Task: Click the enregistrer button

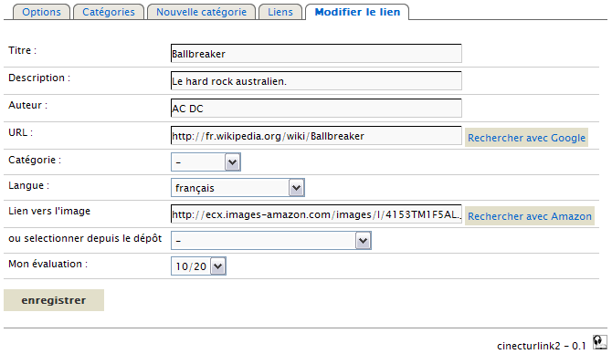Action: tap(54, 300)
